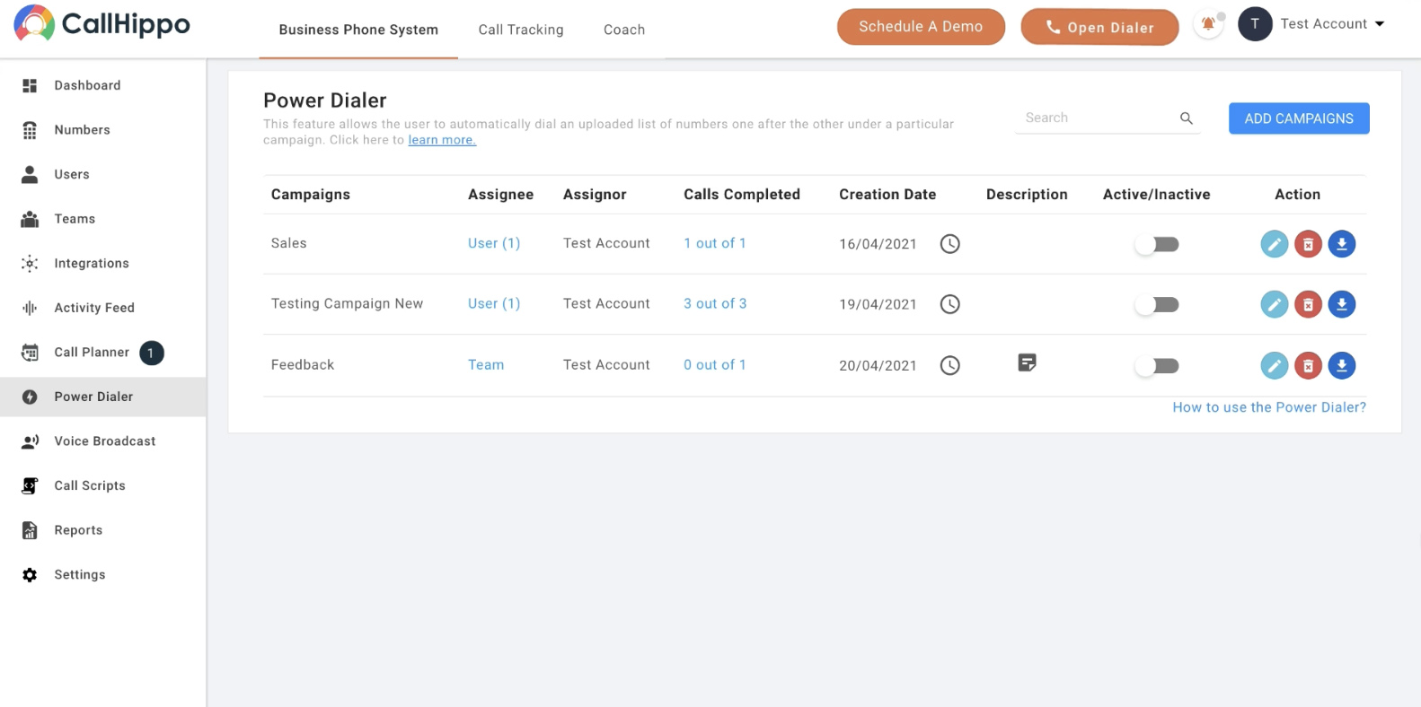Click the CallHippo logo
1421x707 pixels.
pos(101,24)
